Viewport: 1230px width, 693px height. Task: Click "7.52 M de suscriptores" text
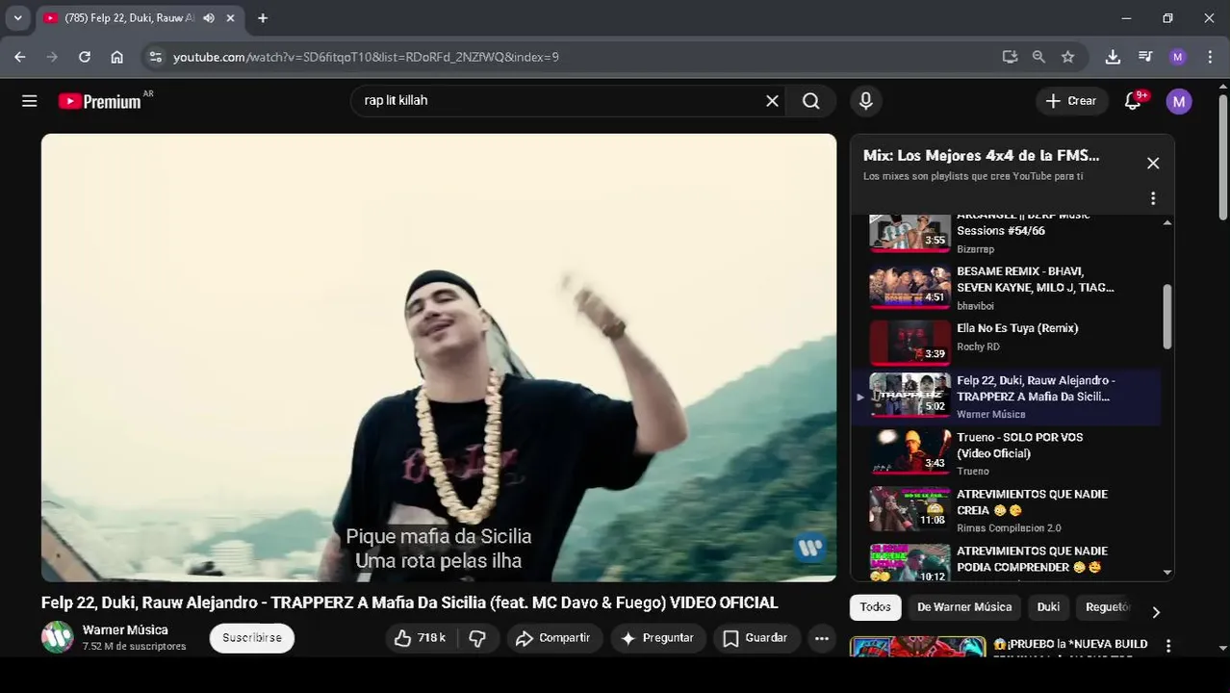pyautogui.click(x=134, y=647)
